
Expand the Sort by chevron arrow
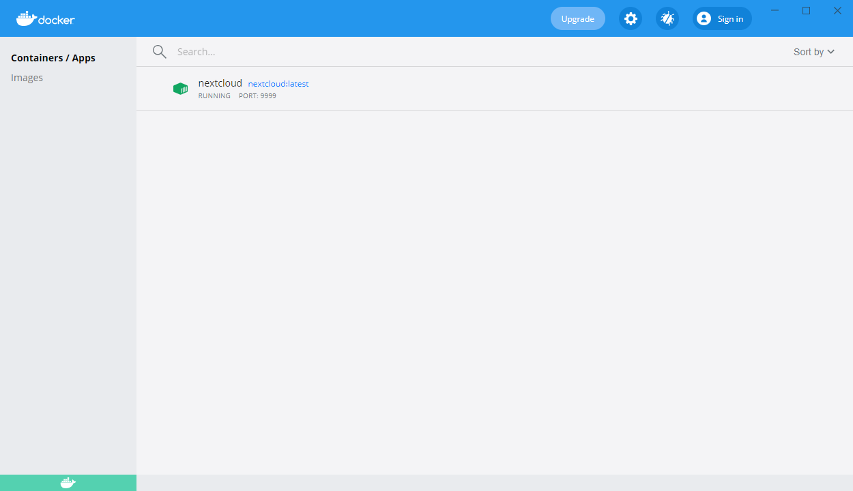click(832, 51)
